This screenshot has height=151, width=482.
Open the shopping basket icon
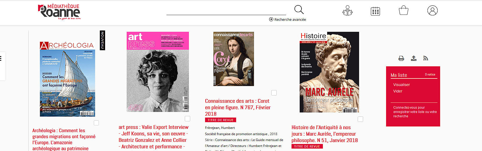(x=403, y=11)
